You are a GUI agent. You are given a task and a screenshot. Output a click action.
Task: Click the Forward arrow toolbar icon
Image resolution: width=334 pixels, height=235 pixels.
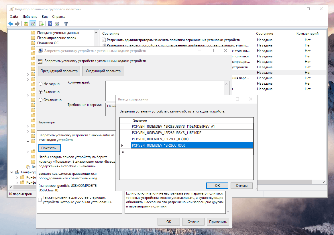(x=17, y=24)
